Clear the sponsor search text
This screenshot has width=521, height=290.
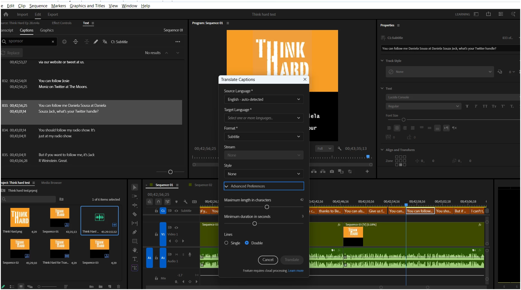[x=53, y=41]
